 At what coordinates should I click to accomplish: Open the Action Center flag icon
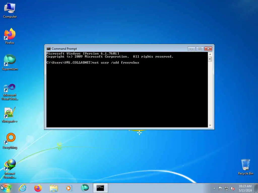pos(220,188)
